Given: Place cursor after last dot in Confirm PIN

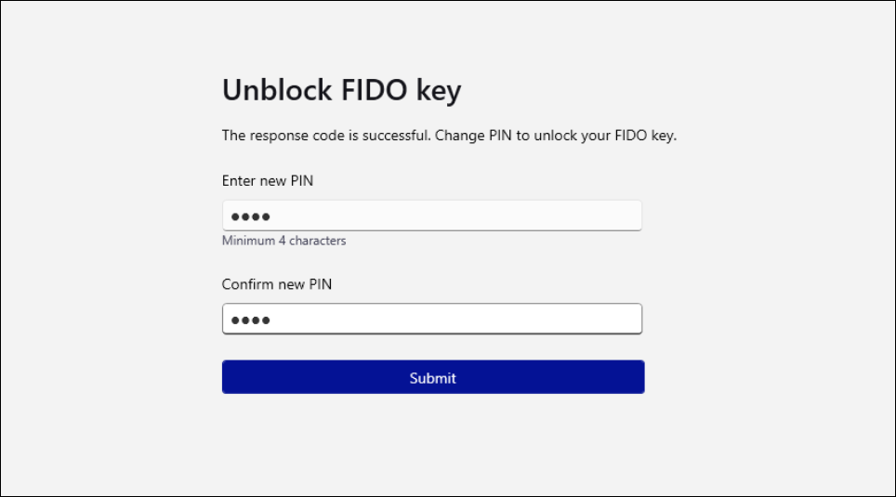Looking at the screenshot, I should tap(272, 320).
